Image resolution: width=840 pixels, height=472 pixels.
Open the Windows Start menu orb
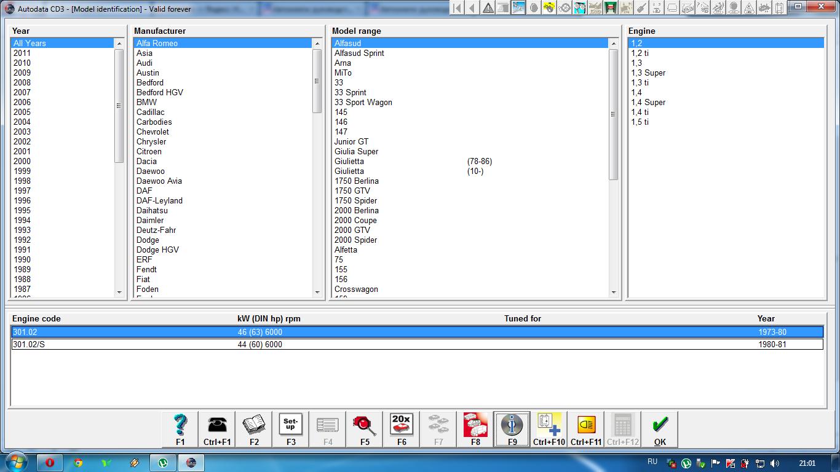tap(15, 462)
